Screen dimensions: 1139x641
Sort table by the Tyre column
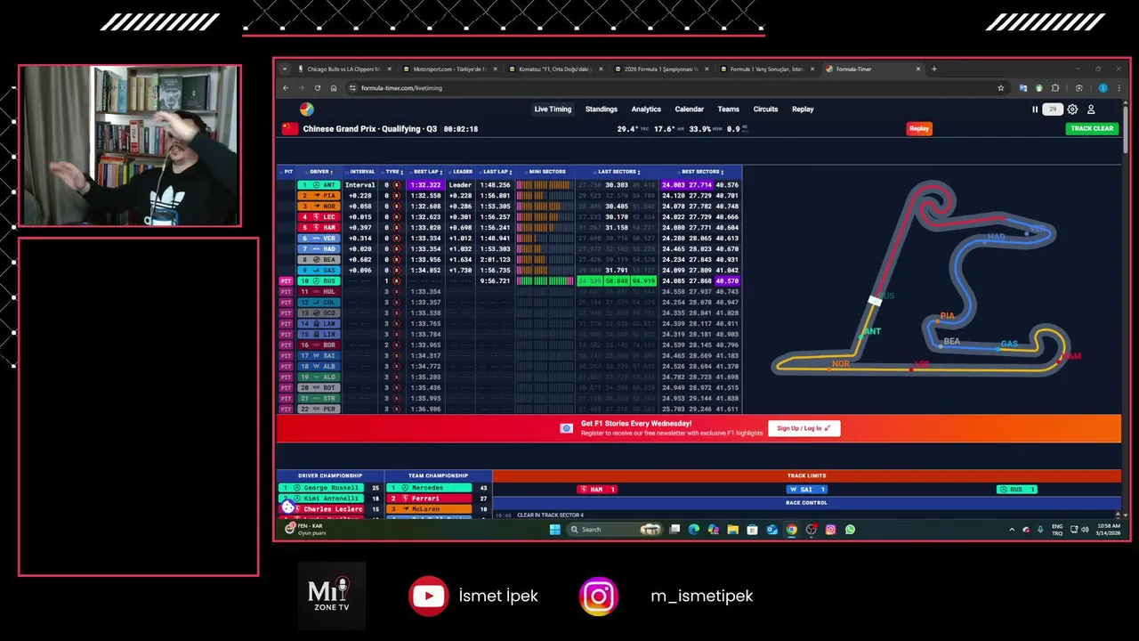[x=392, y=172]
